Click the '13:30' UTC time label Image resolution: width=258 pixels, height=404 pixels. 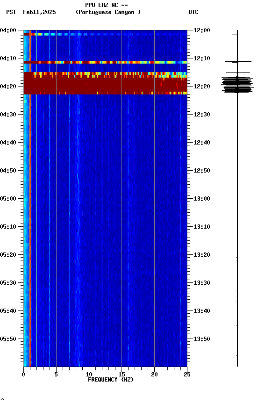(x=202, y=283)
